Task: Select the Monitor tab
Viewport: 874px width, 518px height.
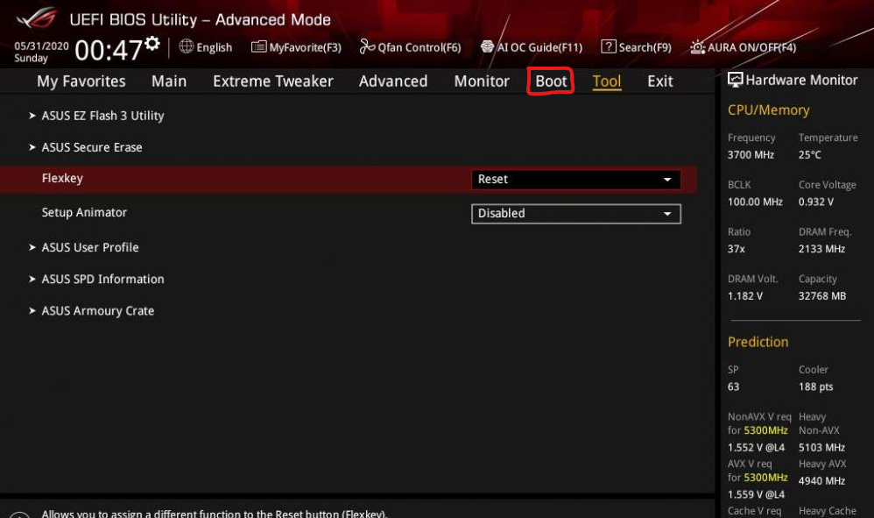Action: (x=481, y=81)
